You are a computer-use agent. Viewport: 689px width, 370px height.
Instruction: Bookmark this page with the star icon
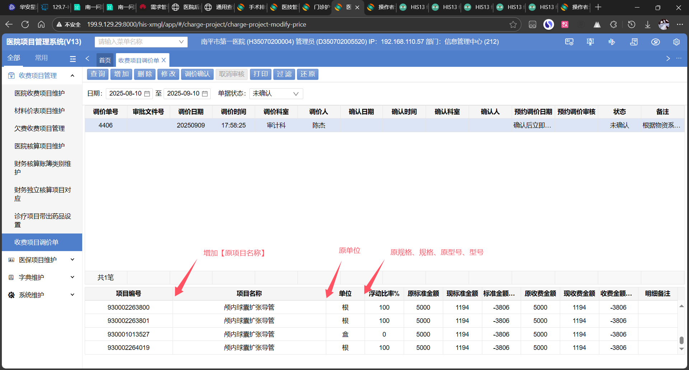(x=513, y=24)
